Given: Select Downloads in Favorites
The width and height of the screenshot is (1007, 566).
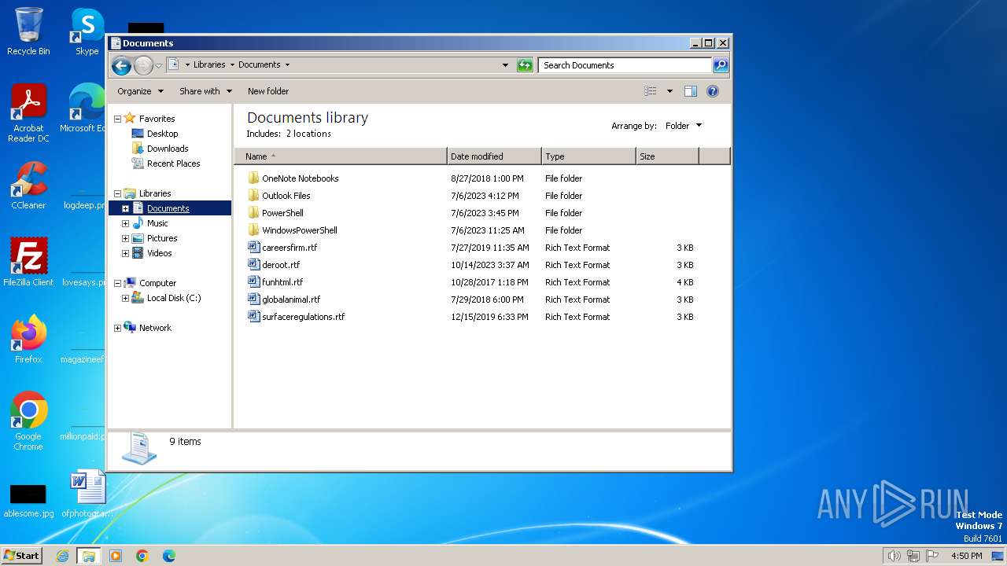Looking at the screenshot, I should (168, 149).
